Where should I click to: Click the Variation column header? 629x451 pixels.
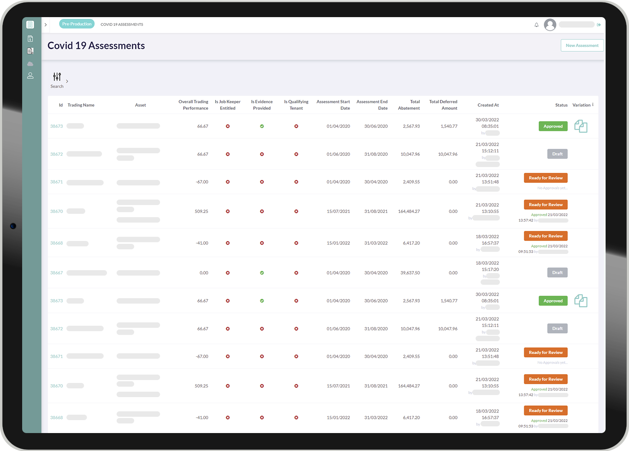[581, 105]
